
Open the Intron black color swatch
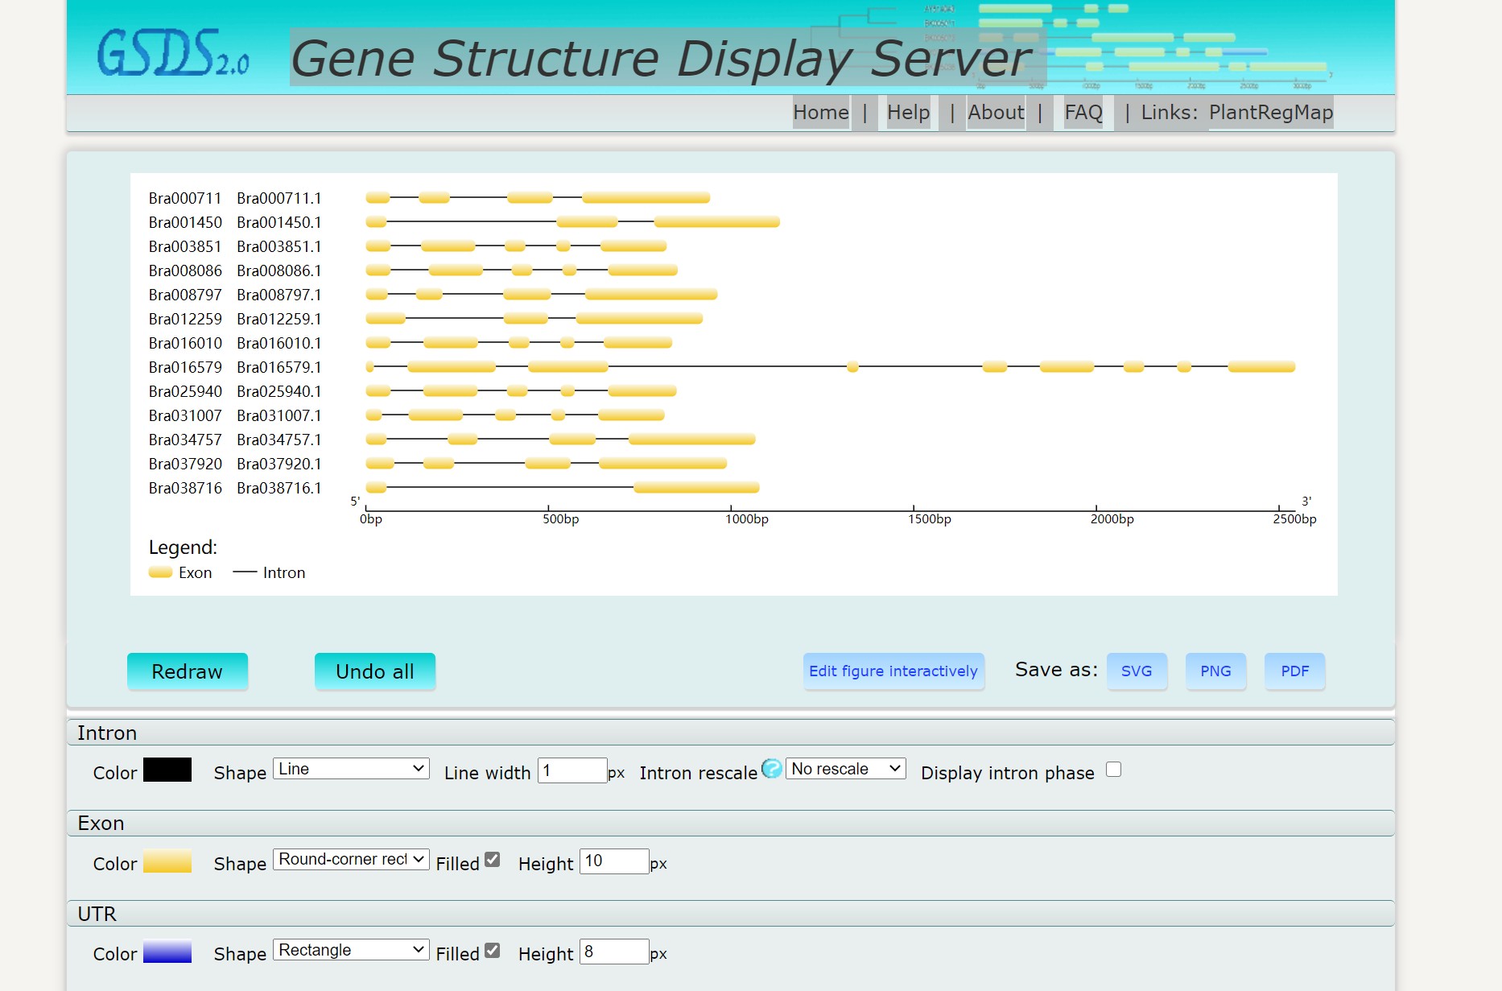(x=167, y=770)
